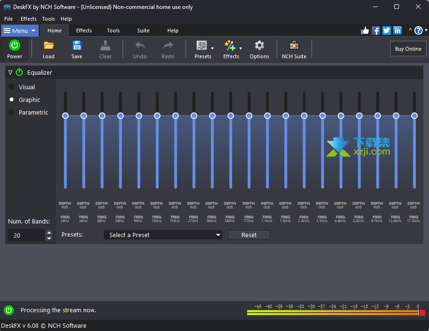This screenshot has width=429, height=331.
Task: Open the Options gear icon
Action: pos(259,46)
